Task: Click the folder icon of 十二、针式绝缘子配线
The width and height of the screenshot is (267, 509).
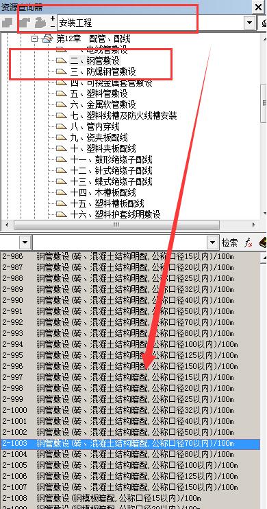Action: click(61, 171)
